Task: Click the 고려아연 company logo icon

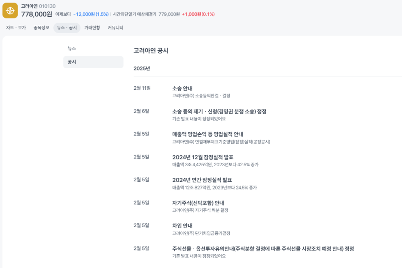Action: tap(10, 10)
